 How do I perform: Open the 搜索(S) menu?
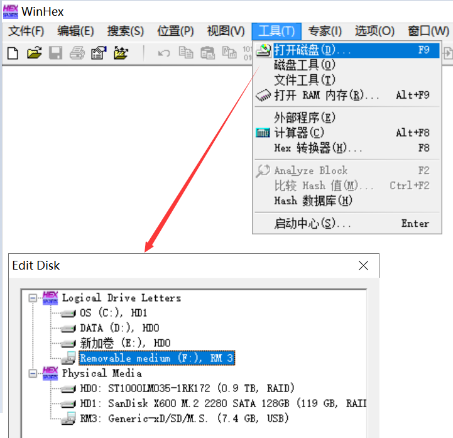(126, 31)
